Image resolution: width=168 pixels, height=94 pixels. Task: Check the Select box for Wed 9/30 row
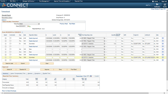point(6,38)
